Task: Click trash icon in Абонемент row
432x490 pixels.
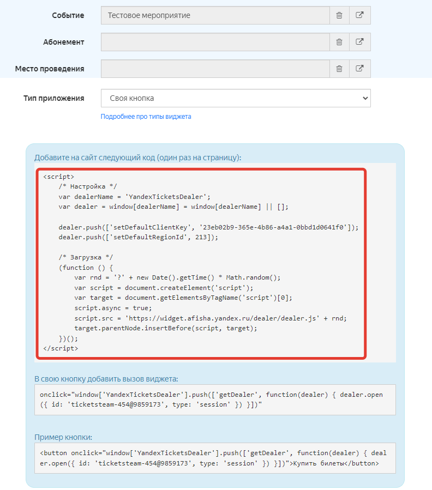Action: point(339,42)
